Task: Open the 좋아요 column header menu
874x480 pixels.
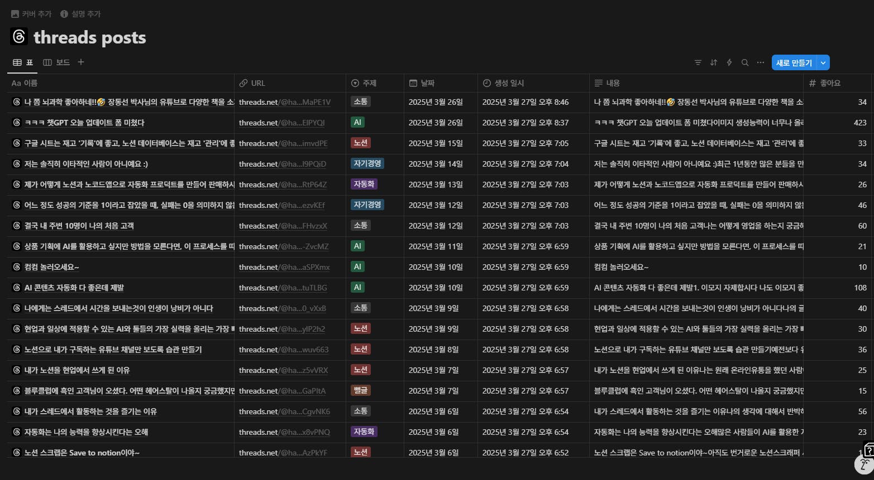Action: coord(838,83)
